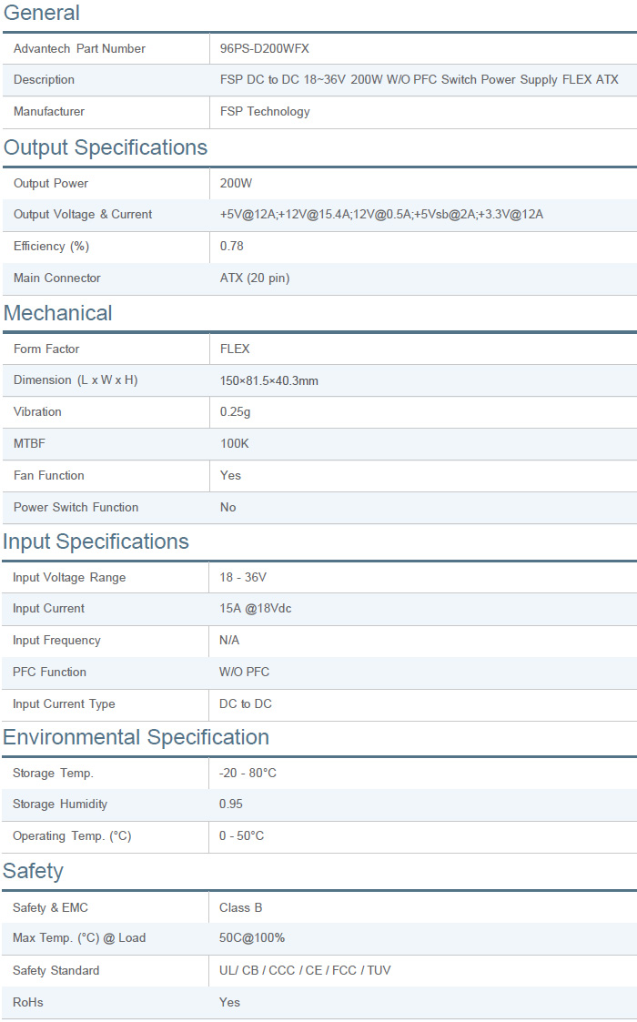Click the MTBF row label
The image size is (637, 1022).
[x=29, y=444]
